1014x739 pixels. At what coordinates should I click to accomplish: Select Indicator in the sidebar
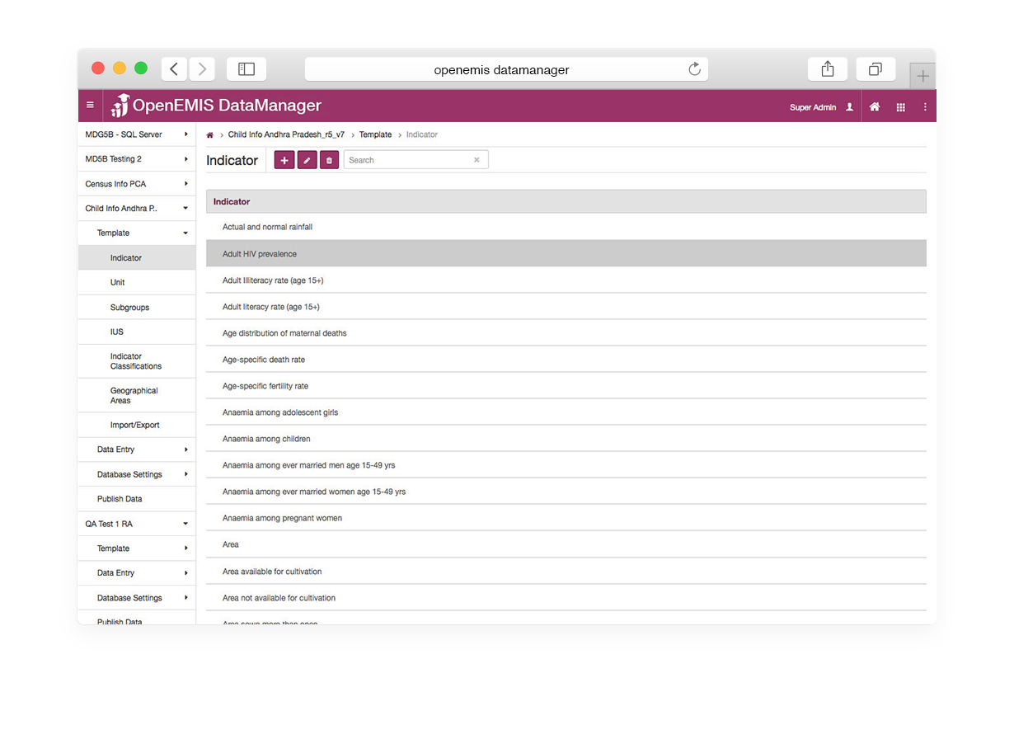tap(137, 258)
